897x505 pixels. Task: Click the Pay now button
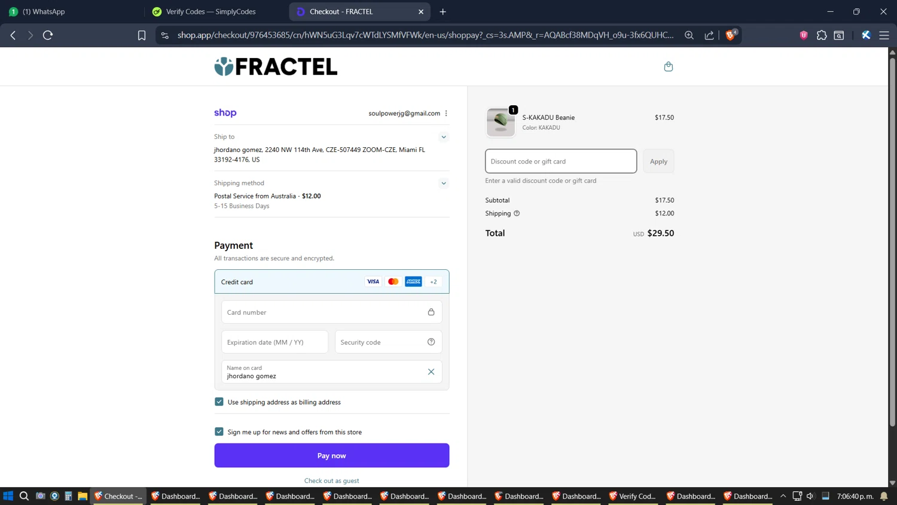(332, 455)
